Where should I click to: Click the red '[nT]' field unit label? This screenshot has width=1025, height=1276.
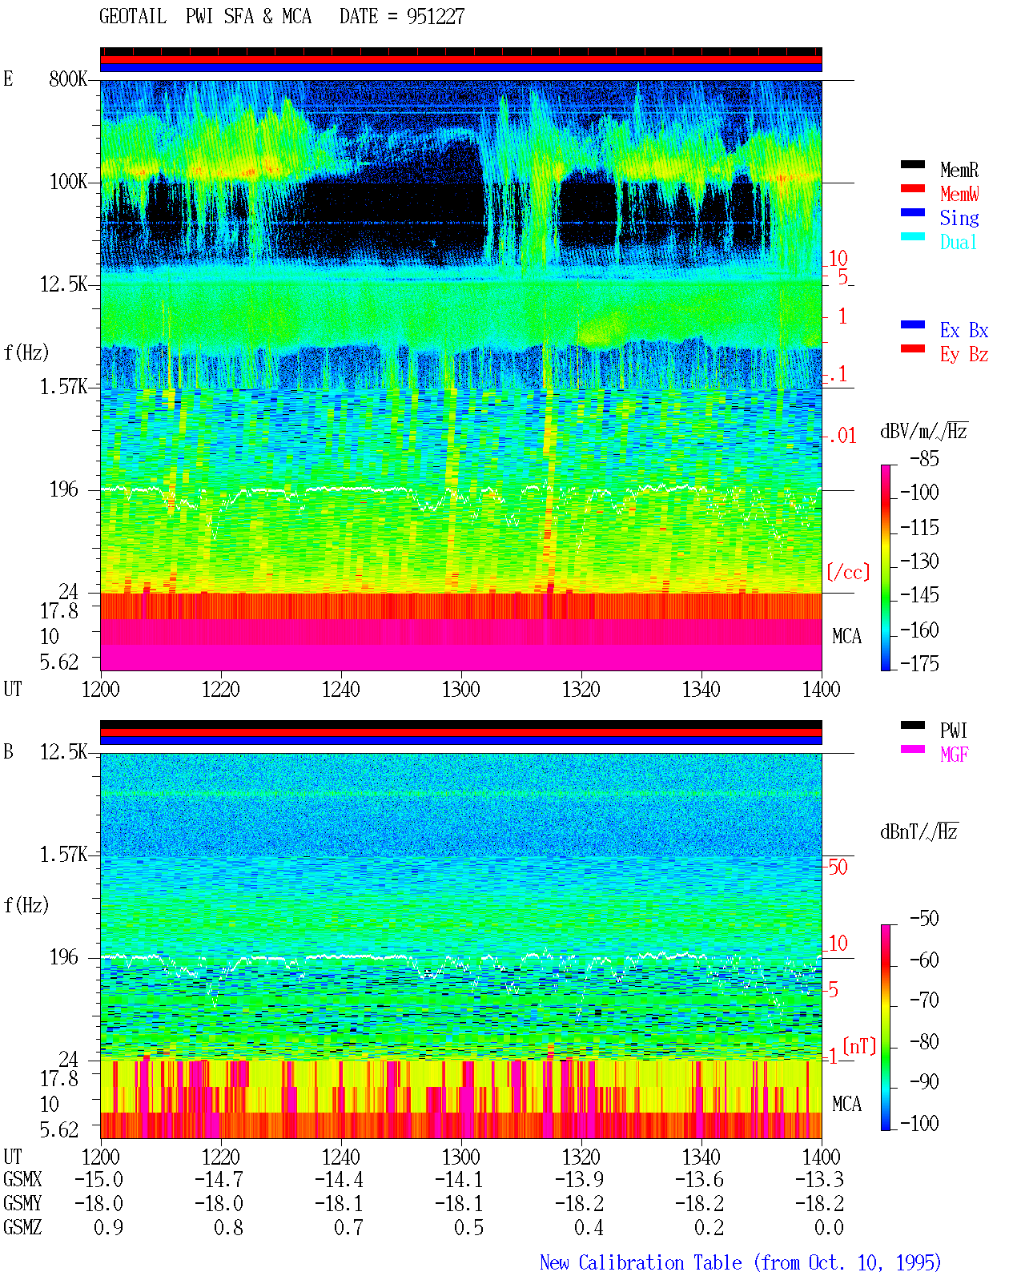click(860, 1046)
